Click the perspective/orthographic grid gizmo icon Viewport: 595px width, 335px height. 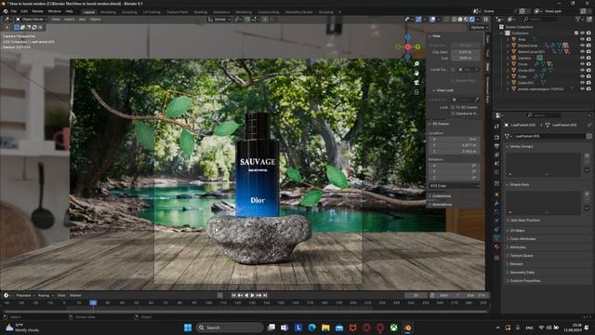416,92
